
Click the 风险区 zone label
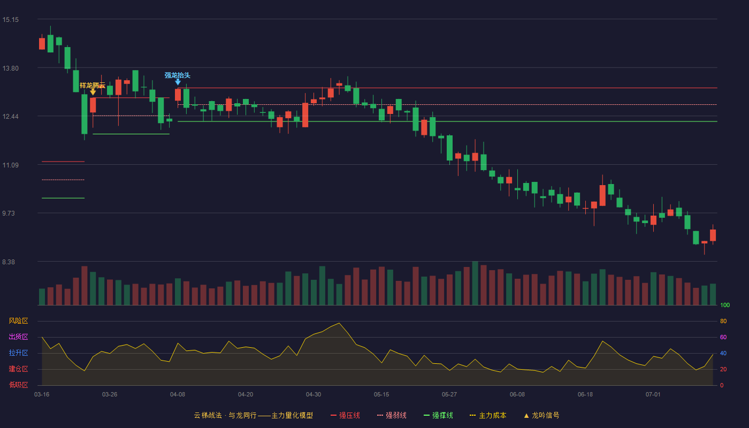[x=18, y=321]
